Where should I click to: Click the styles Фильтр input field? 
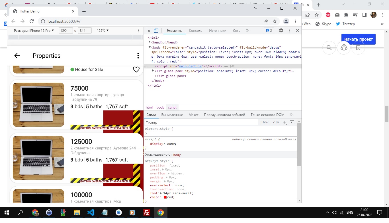(x=201, y=122)
